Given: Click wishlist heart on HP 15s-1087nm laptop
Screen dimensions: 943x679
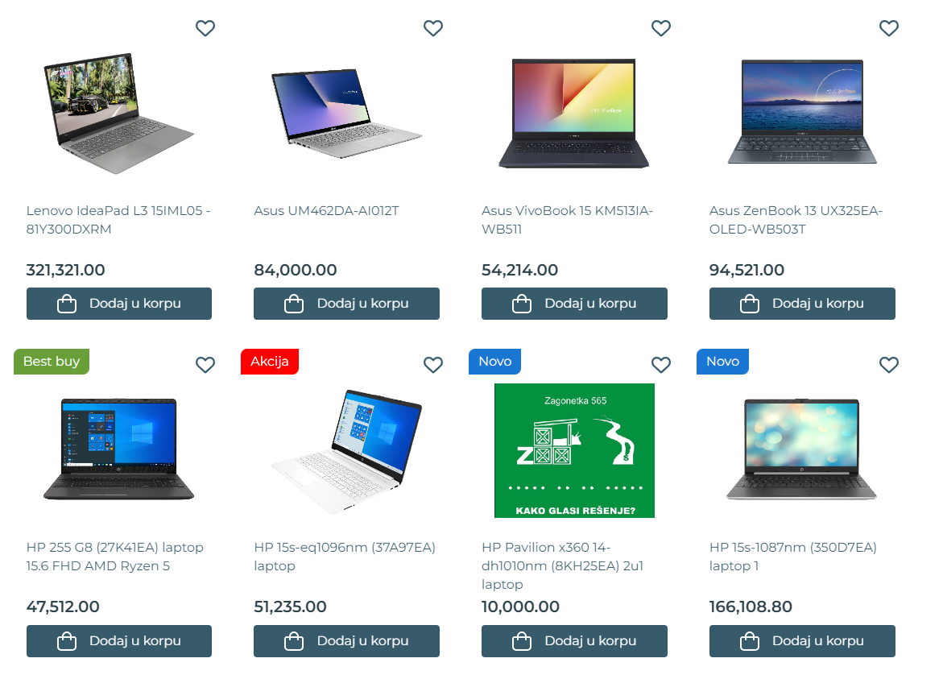Looking at the screenshot, I should pos(889,365).
